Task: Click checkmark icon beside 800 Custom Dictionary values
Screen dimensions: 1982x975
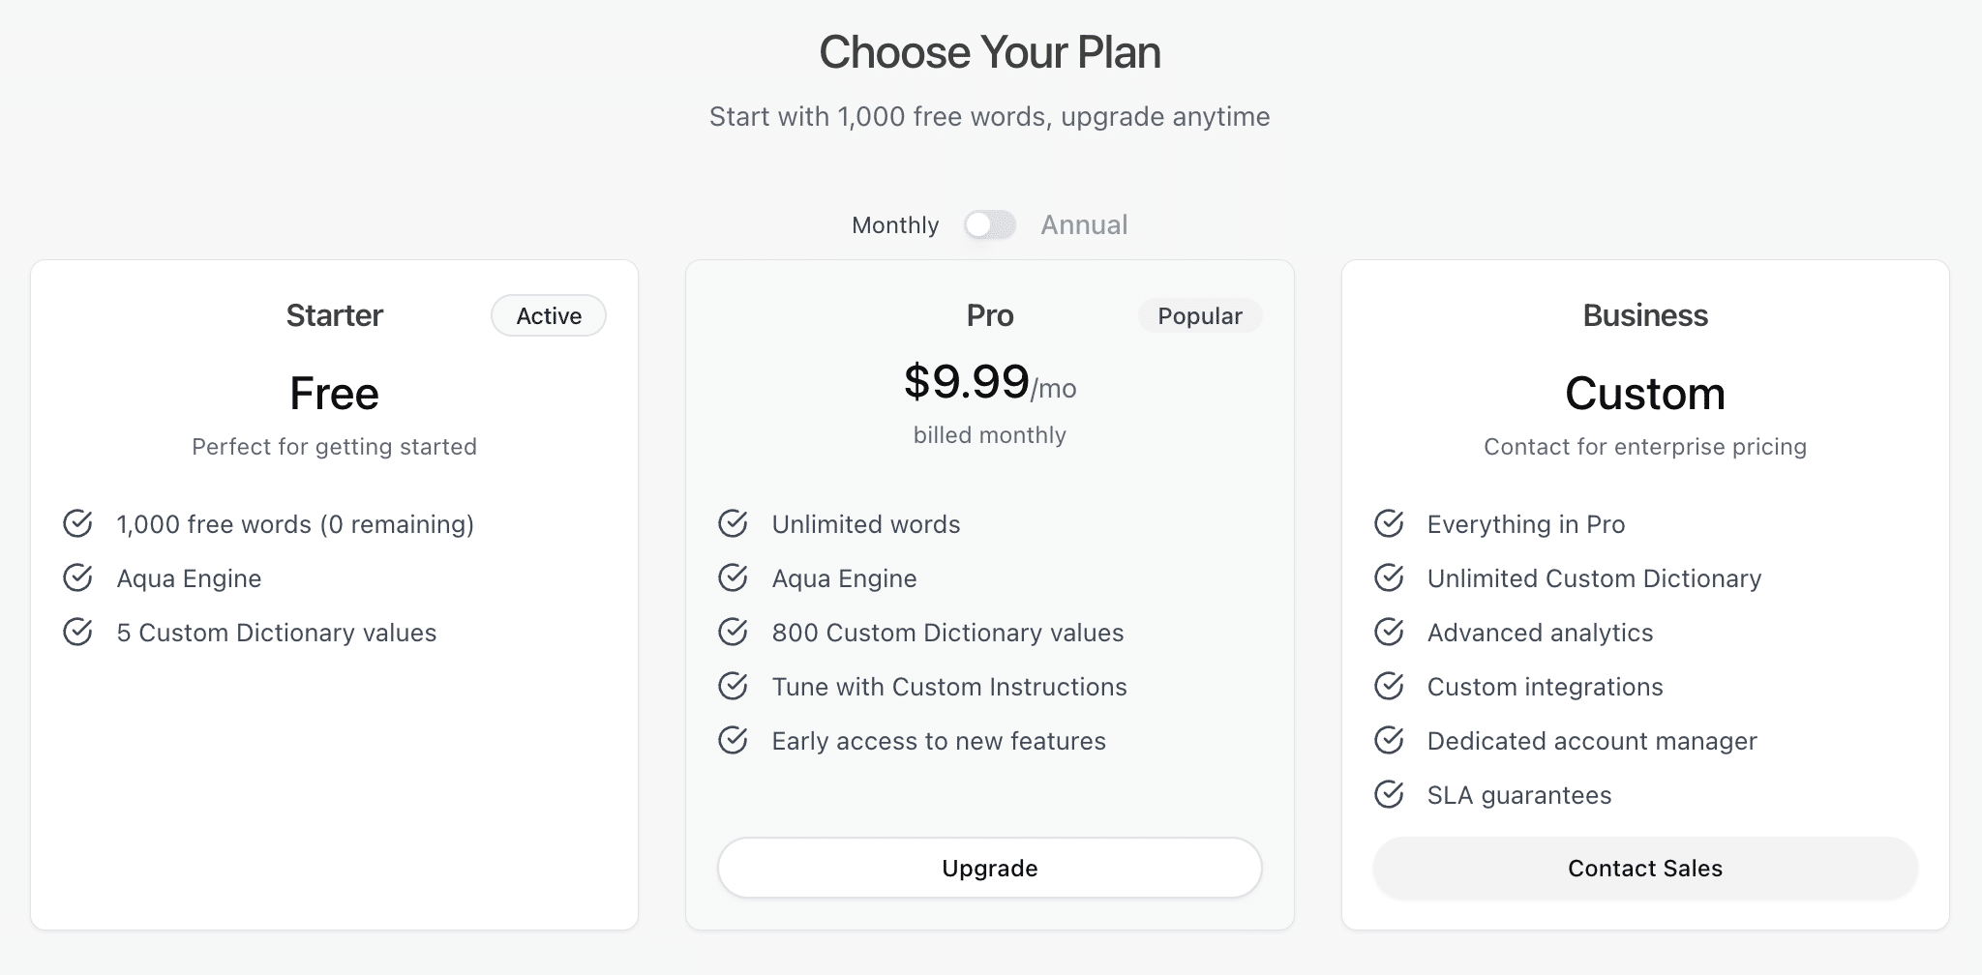Action: 733,632
